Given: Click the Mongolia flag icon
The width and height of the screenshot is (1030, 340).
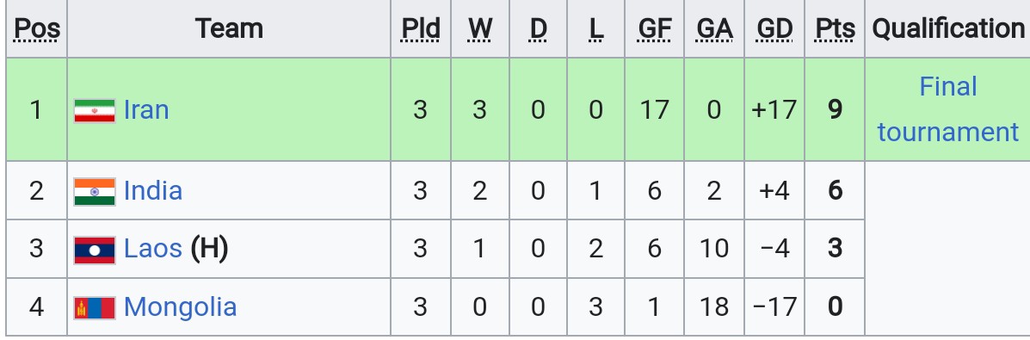Looking at the screenshot, I should click(x=95, y=308).
